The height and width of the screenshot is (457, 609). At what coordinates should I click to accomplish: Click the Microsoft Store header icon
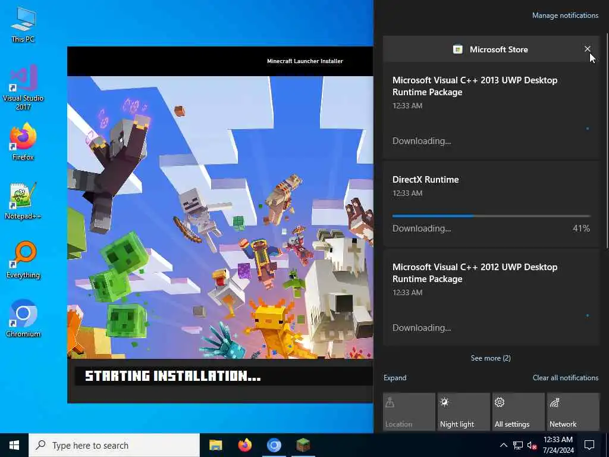[458, 49]
